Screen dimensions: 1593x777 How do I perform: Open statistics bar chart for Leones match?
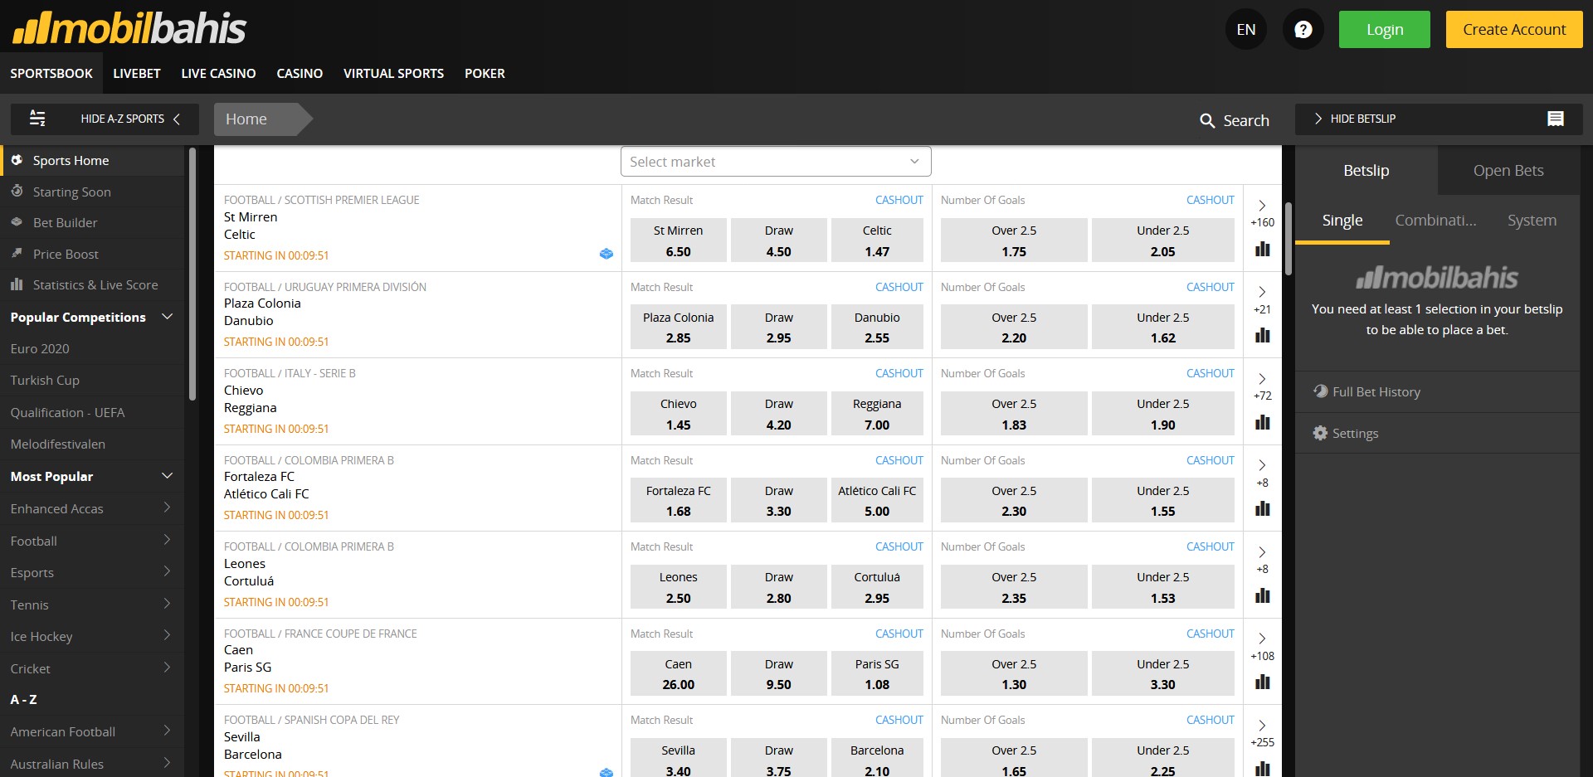tap(1263, 595)
